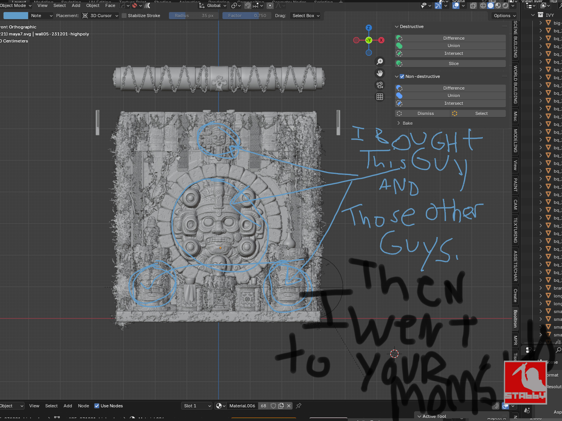Screen dimensions: 562x421
Task: Open the 3D Cursor placement dropdown
Action: tap(100, 16)
